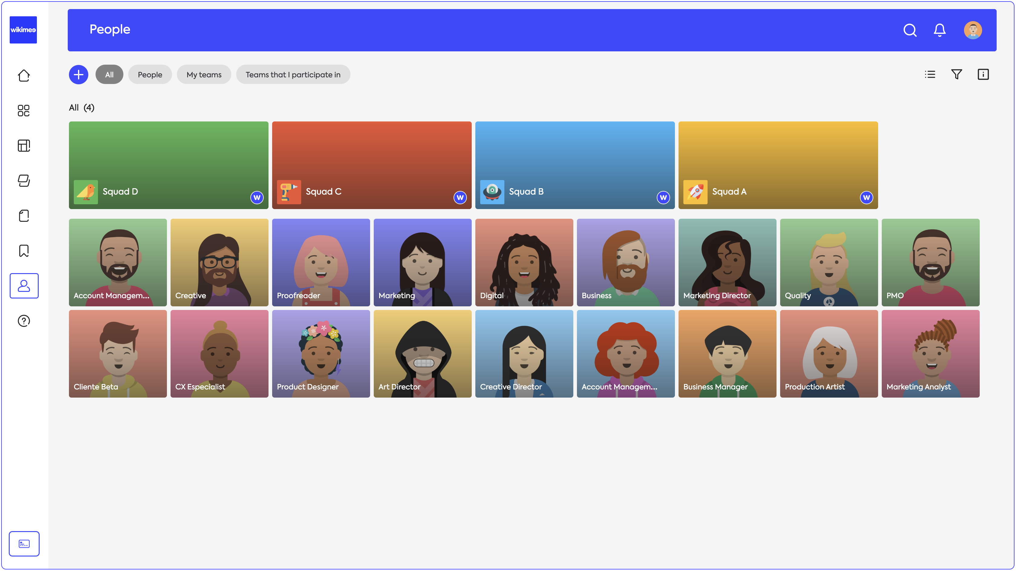Select Teams that I participate in
Image resolution: width=1016 pixels, height=571 pixels.
(x=293, y=75)
